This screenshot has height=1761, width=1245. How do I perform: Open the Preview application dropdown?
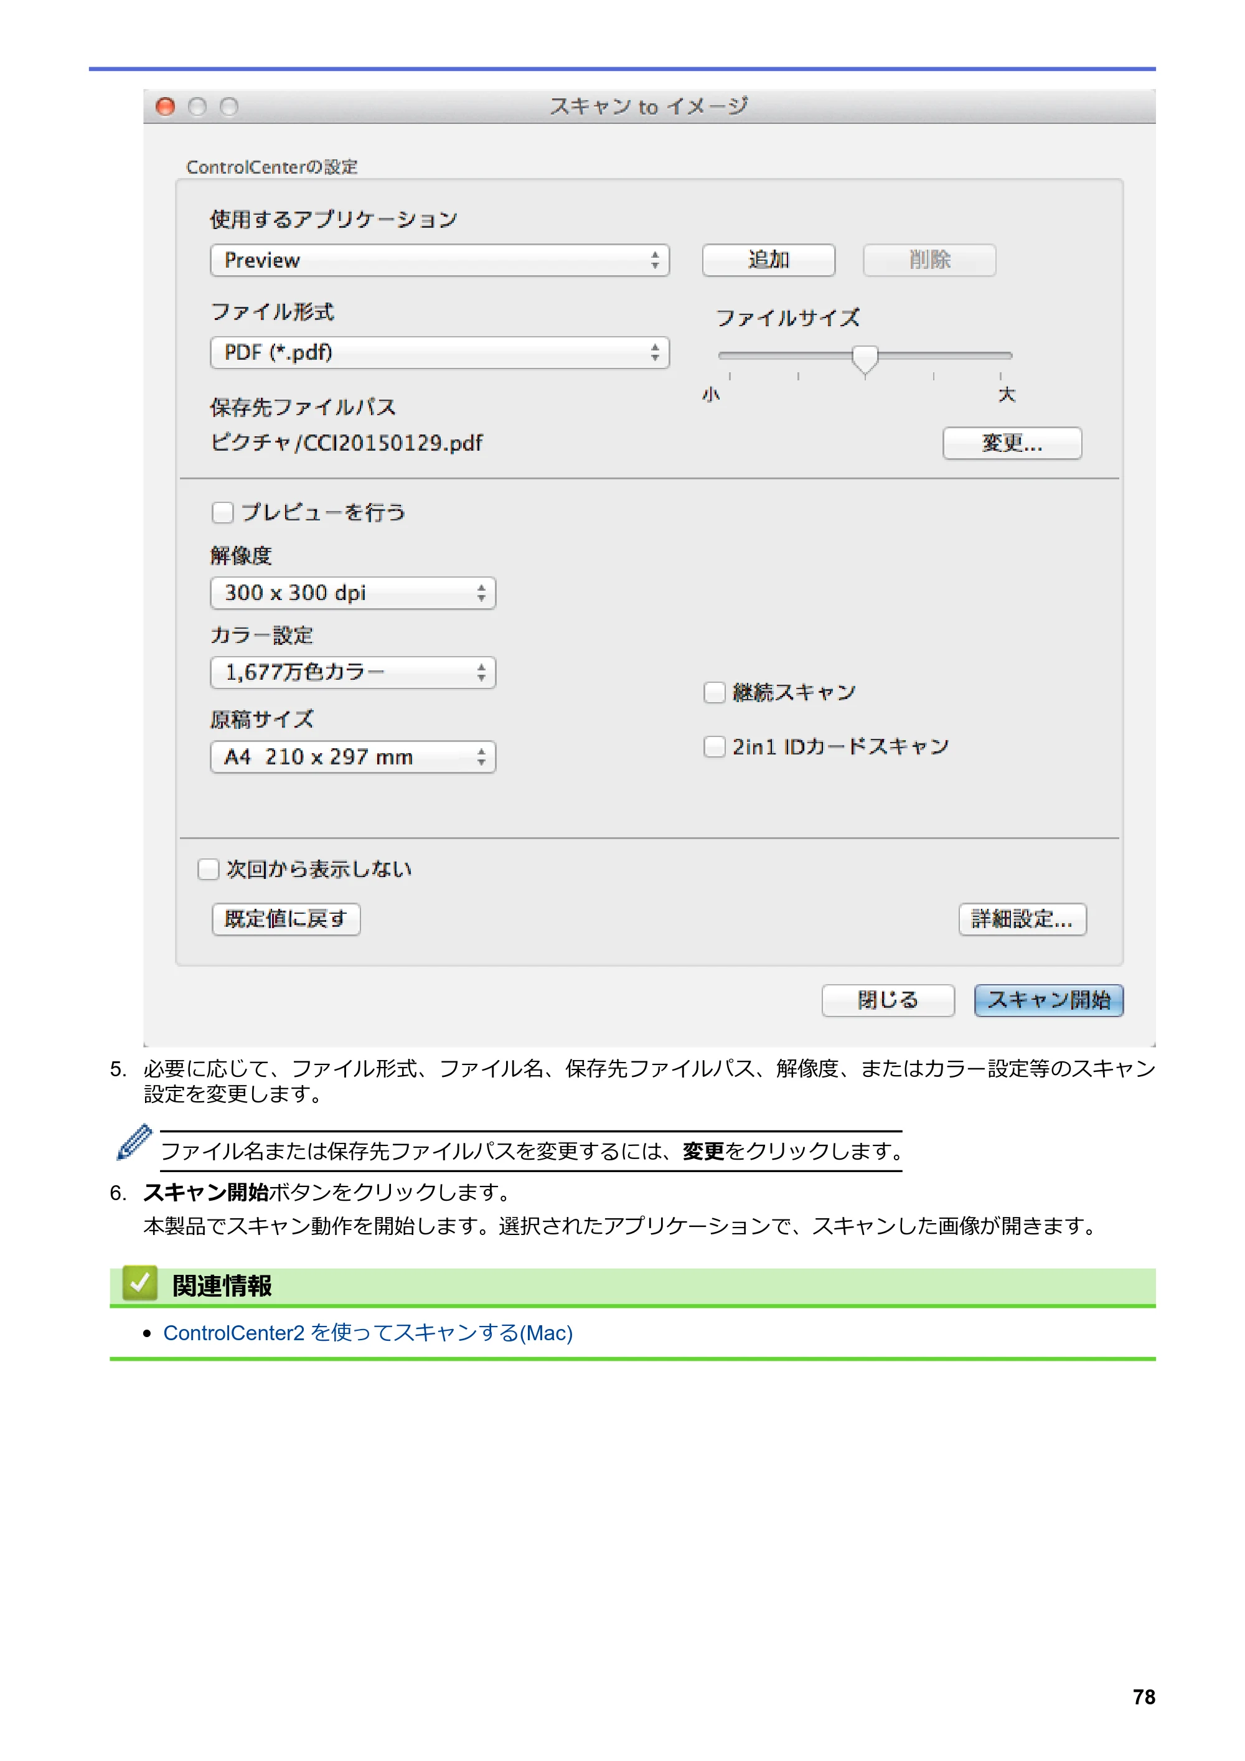click(x=439, y=261)
